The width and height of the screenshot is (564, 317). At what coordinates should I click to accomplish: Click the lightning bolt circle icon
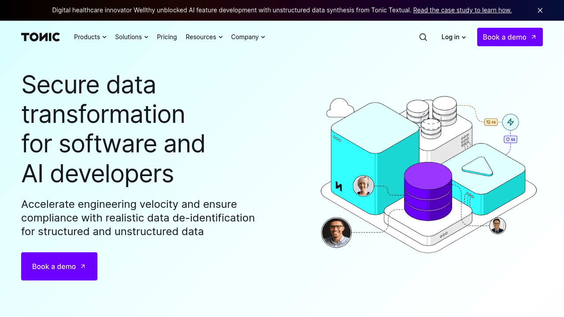[x=510, y=122]
